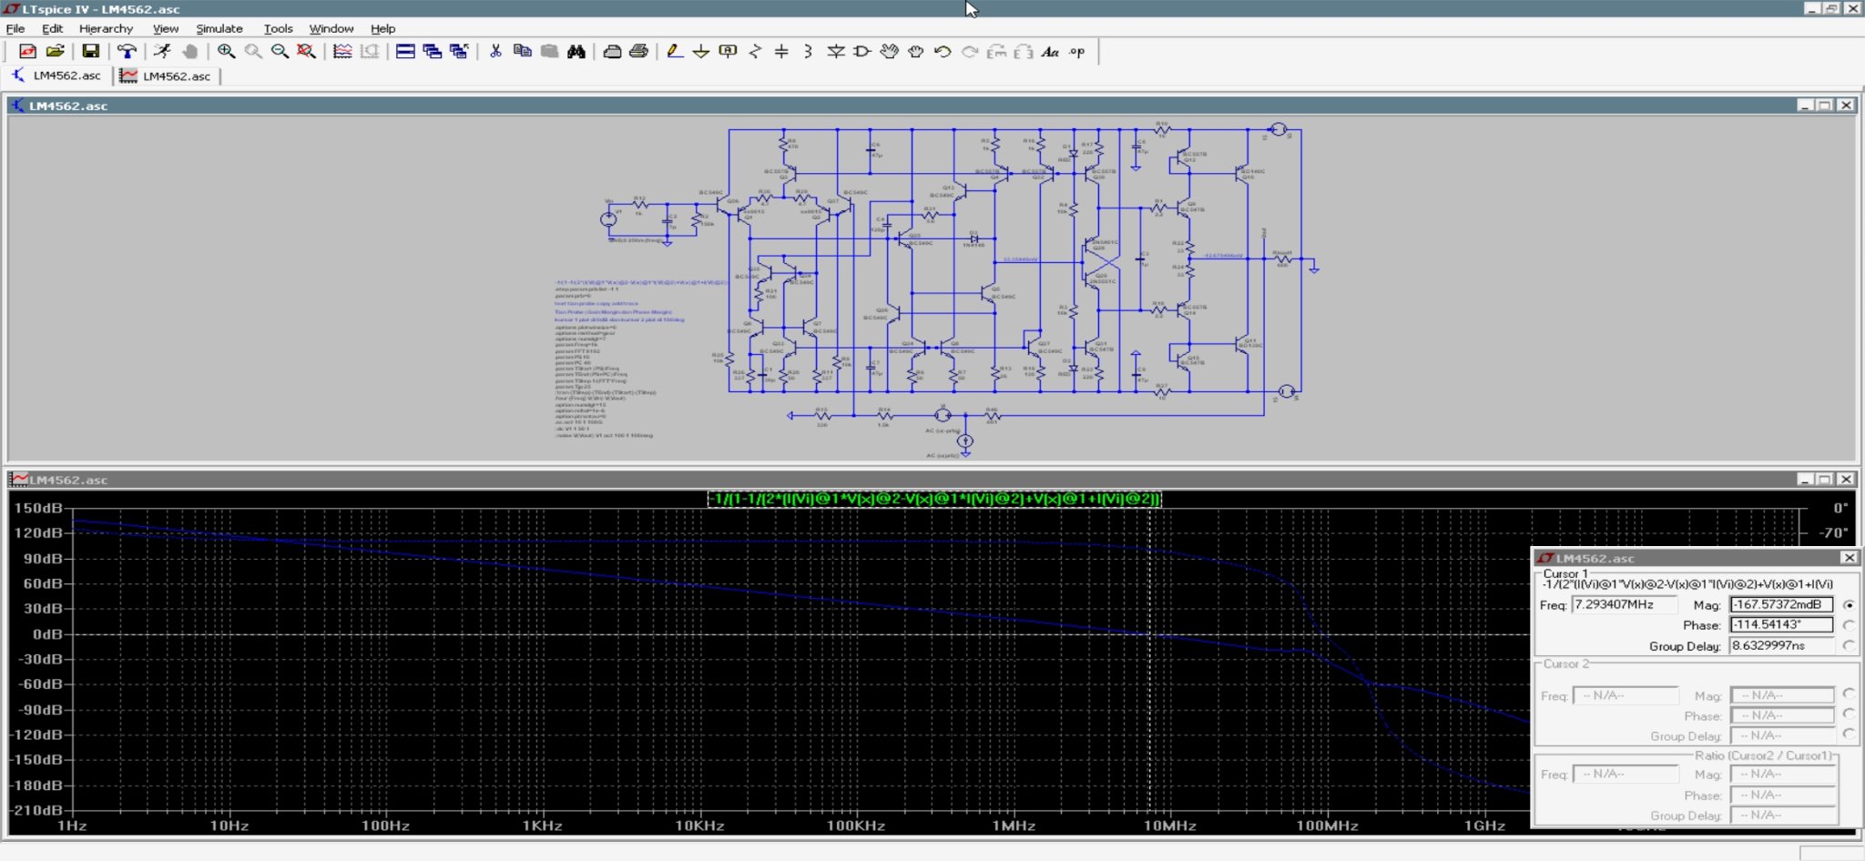Open the Control Panel hammer icon
The width and height of the screenshot is (1865, 861).
pos(127,52)
